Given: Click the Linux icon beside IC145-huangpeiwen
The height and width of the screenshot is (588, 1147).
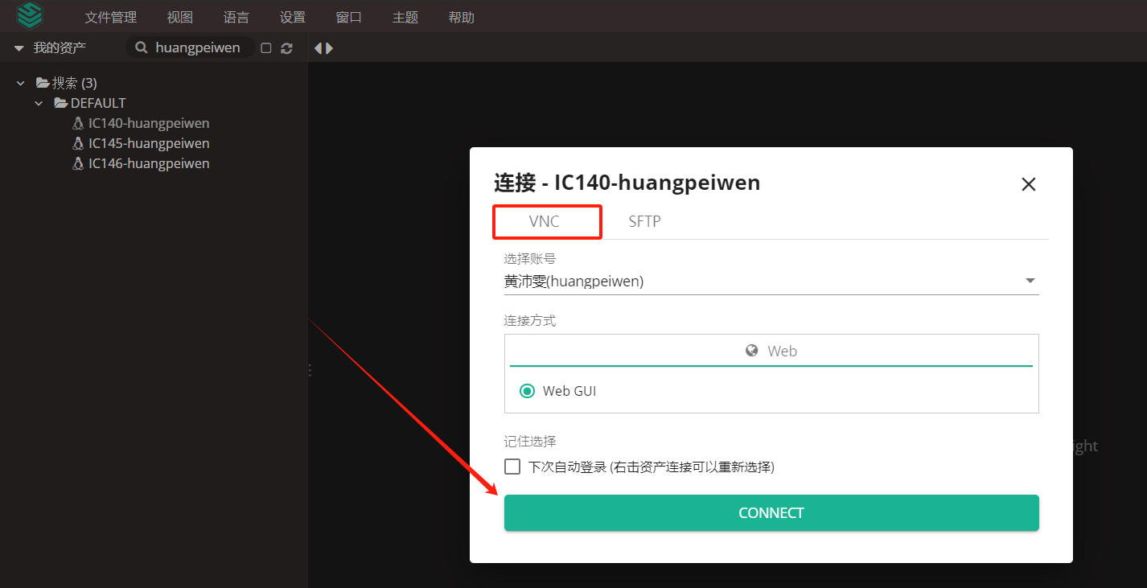Looking at the screenshot, I should pyautogui.click(x=78, y=143).
